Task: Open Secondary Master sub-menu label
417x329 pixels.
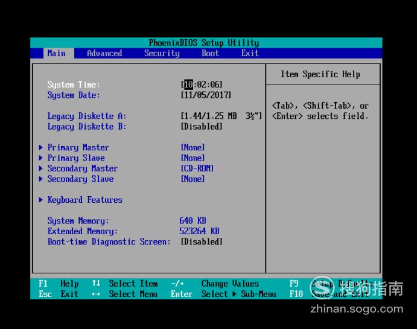Action: pyautogui.click(x=83, y=168)
